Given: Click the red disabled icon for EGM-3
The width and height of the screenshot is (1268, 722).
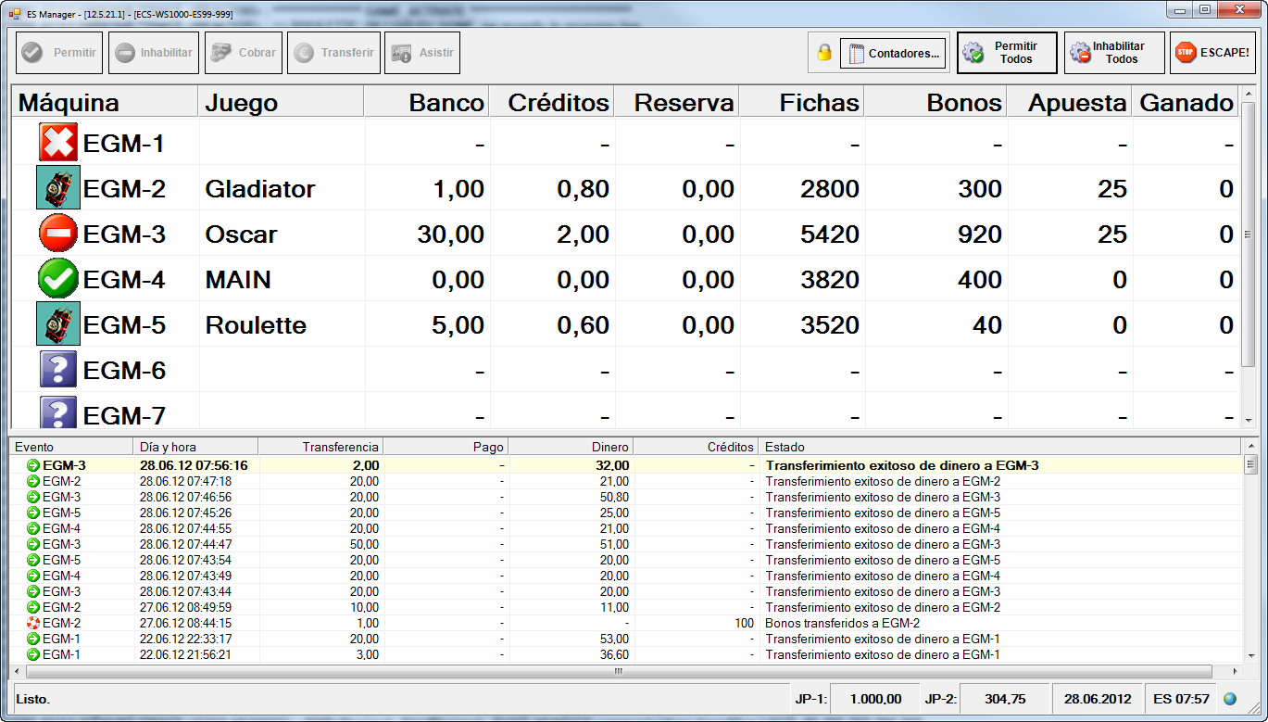Looking at the screenshot, I should click(58, 234).
